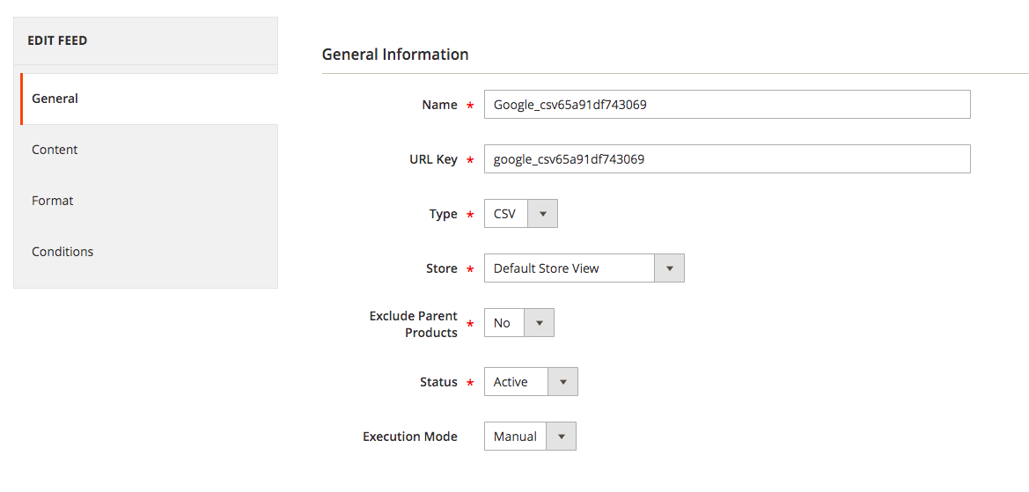Expand the Execution Mode dropdown set to Manual
1029x492 pixels.
pyautogui.click(x=561, y=437)
